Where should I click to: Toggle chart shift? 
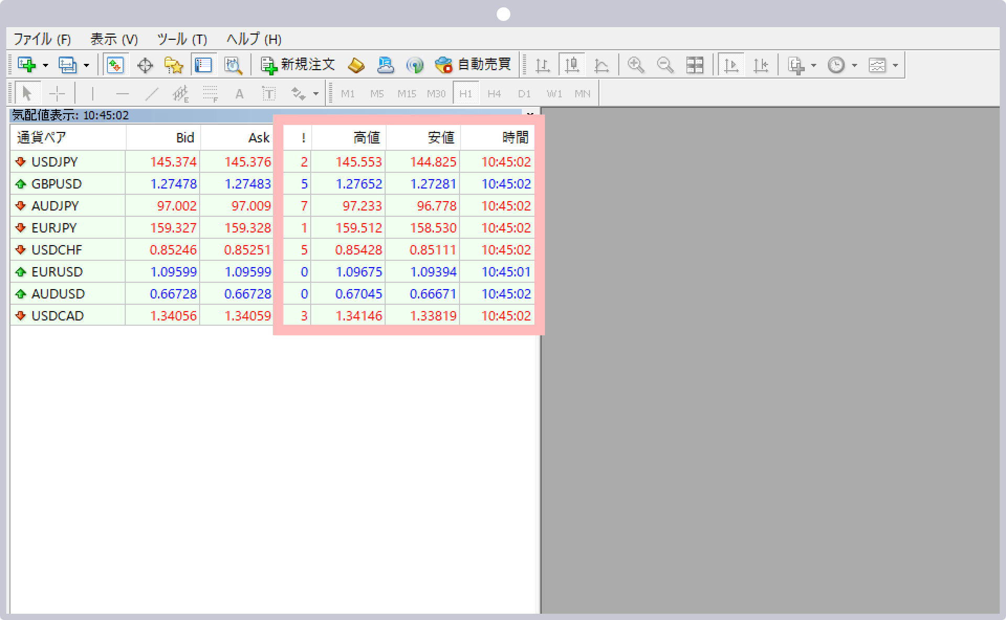(x=761, y=65)
